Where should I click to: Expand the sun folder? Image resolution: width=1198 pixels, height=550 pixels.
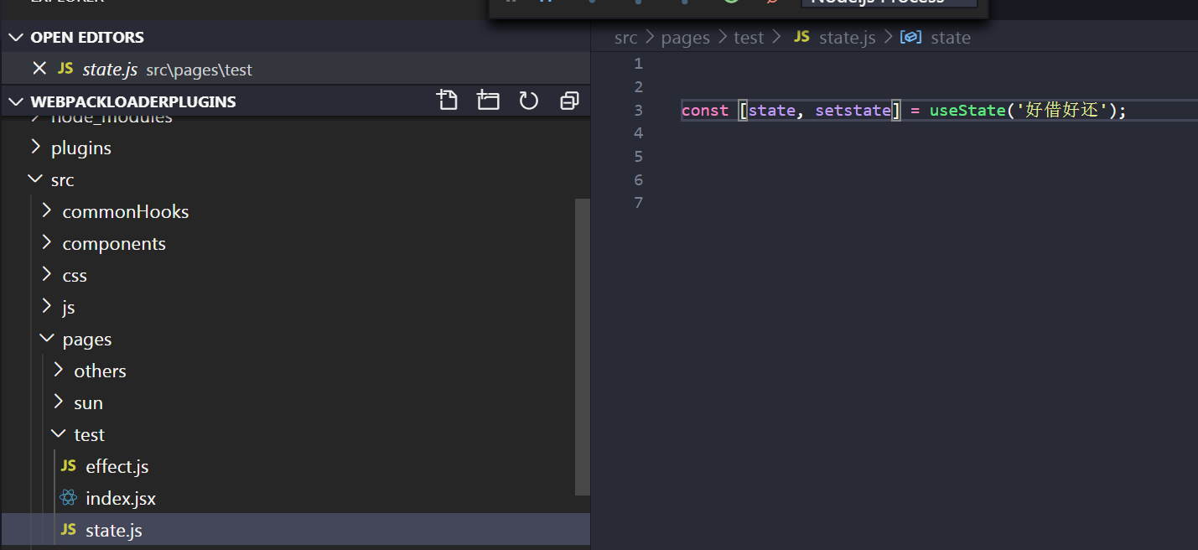coord(295,403)
